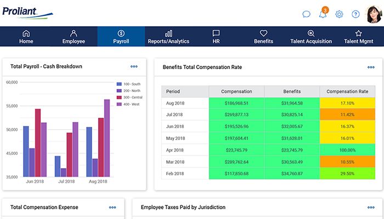384x219 pixels.
Task: Open the Employee tab
Action: [x=74, y=37]
